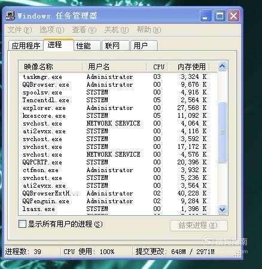Click the 27,568 K memory value
This screenshot has height=269, width=262.
coord(192,108)
